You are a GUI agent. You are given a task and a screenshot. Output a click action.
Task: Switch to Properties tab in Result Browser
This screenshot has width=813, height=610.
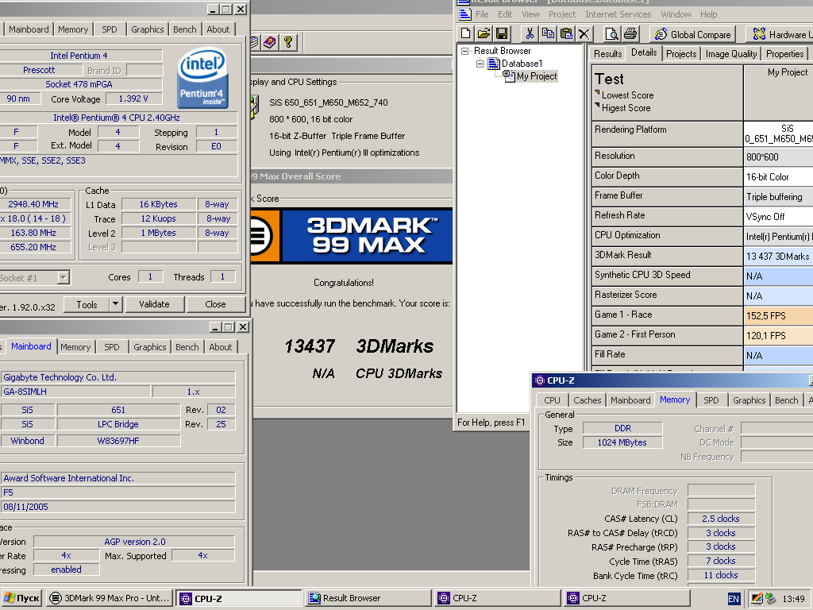pyautogui.click(x=785, y=54)
